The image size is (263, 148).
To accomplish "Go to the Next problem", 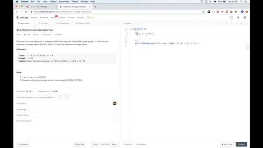I will (115, 144).
